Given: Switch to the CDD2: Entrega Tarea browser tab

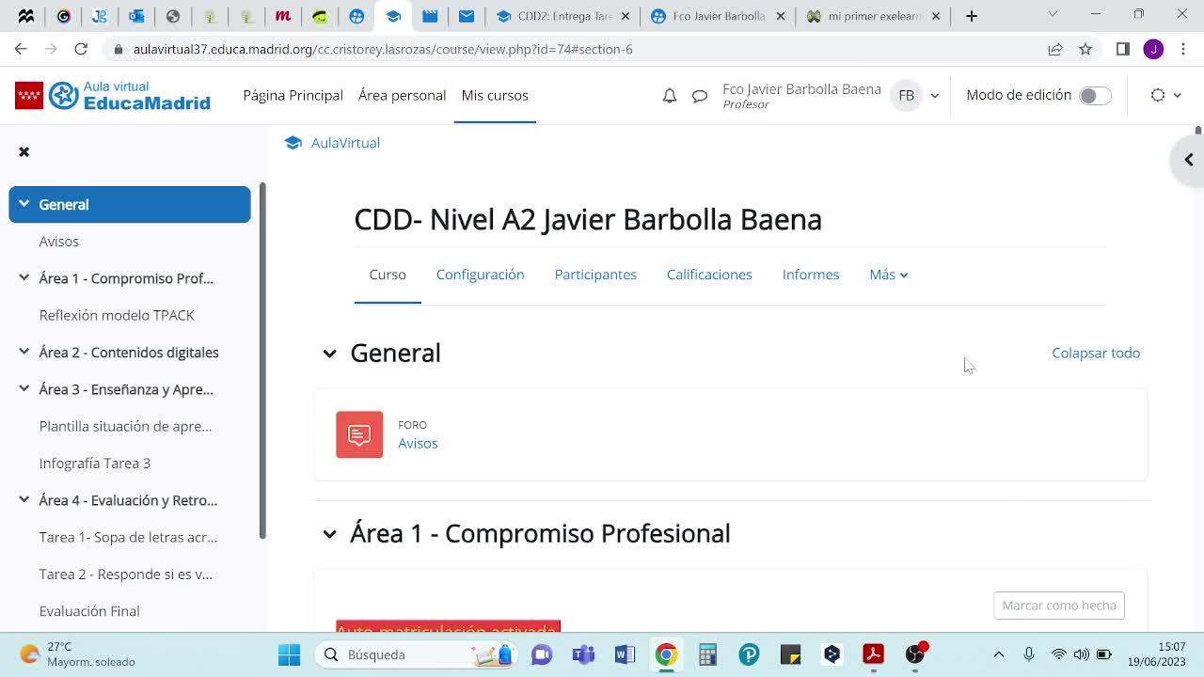Looking at the screenshot, I should [x=563, y=16].
